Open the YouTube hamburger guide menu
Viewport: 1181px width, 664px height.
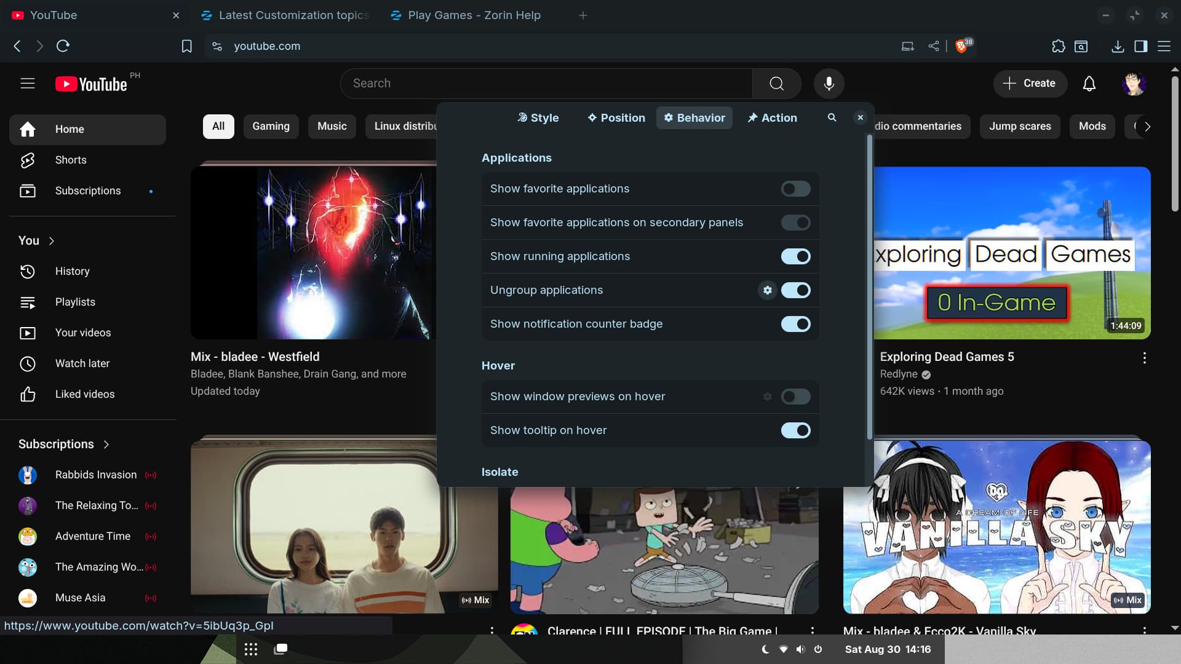pos(28,84)
